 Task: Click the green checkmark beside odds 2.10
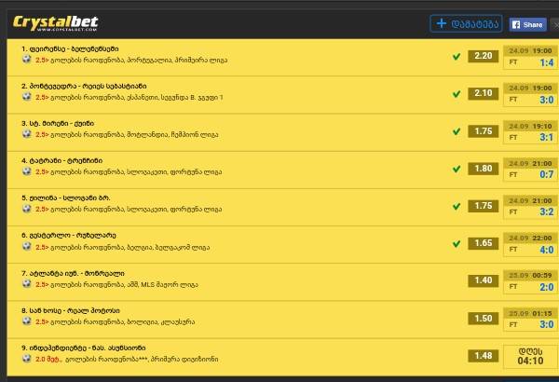coord(457,94)
